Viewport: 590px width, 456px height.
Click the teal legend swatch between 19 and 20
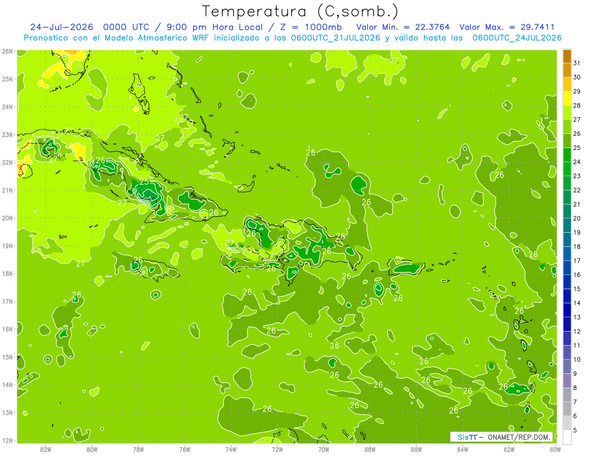pyautogui.click(x=567, y=225)
